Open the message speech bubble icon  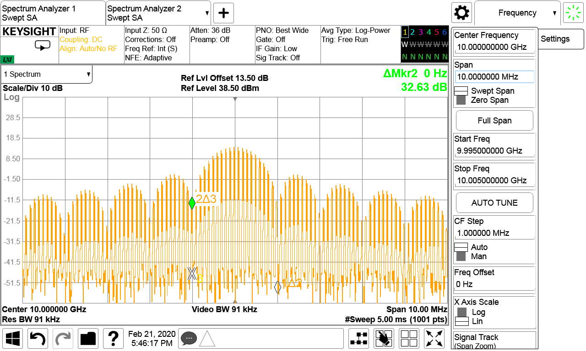(x=189, y=339)
